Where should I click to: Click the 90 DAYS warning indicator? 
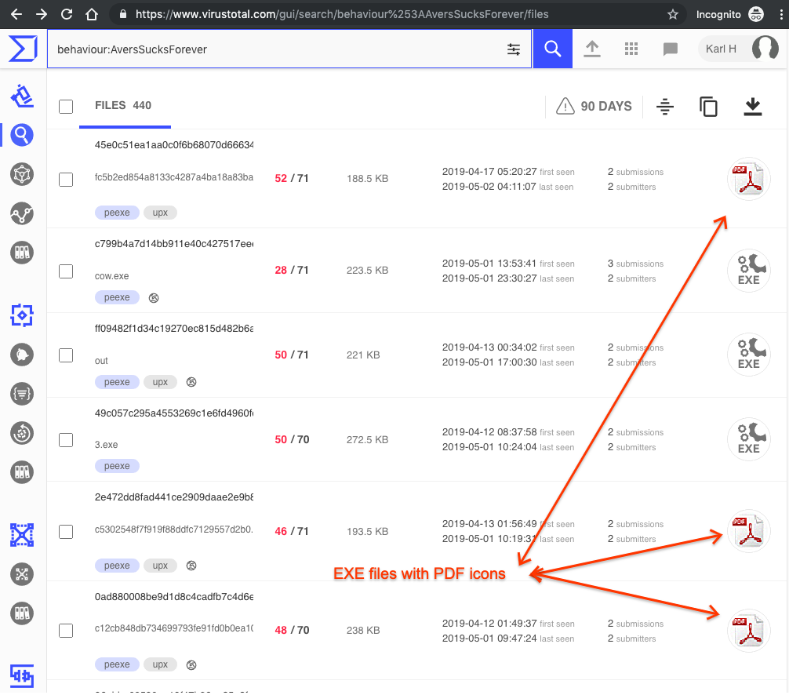594,106
